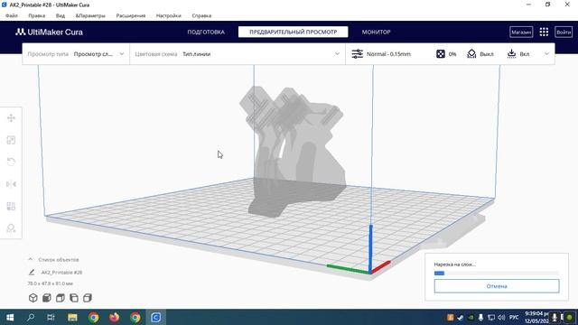
Task: Open the &Параметры menu
Action: click(x=90, y=16)
